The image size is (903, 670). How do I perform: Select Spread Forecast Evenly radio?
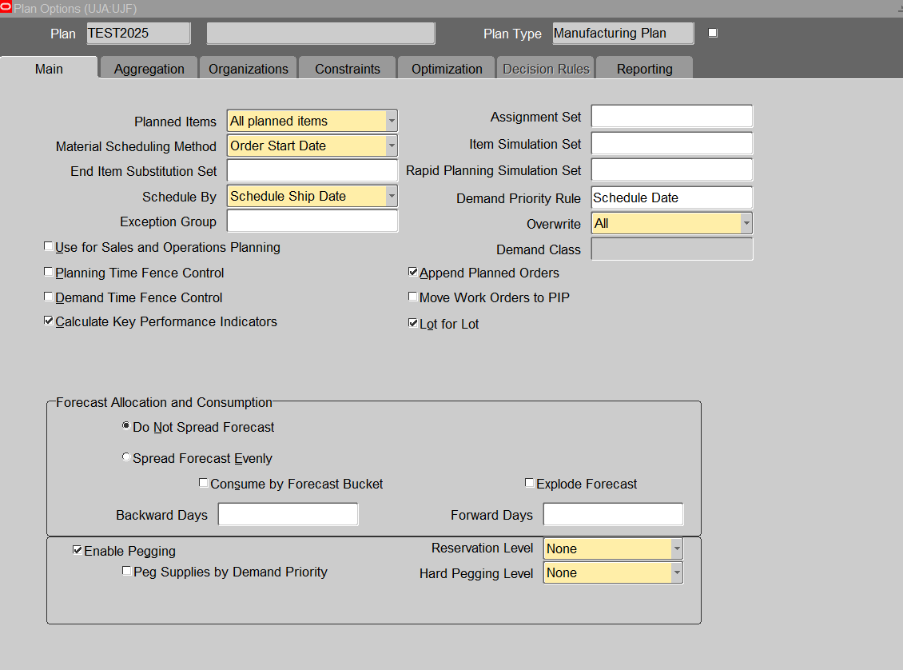point(126,457)
